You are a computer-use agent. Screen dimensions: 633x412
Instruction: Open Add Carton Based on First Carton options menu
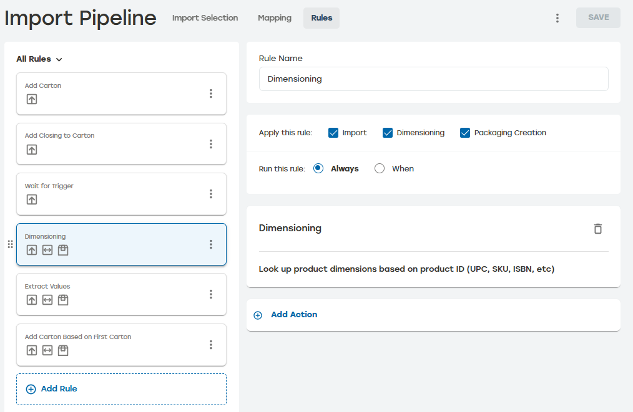pyautogui.click(x=211, y=345)
